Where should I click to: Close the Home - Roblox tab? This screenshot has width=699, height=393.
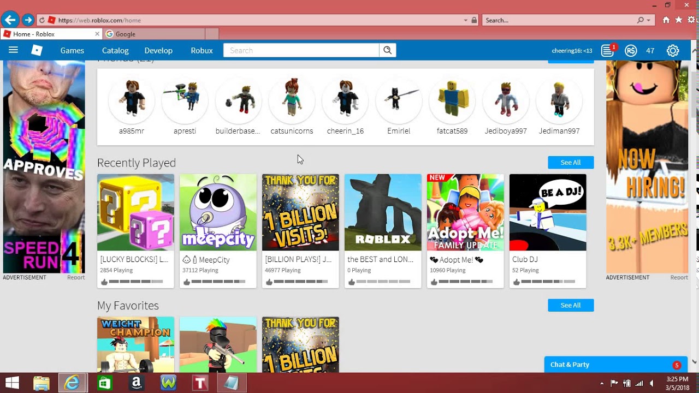[x=97, y=34]
